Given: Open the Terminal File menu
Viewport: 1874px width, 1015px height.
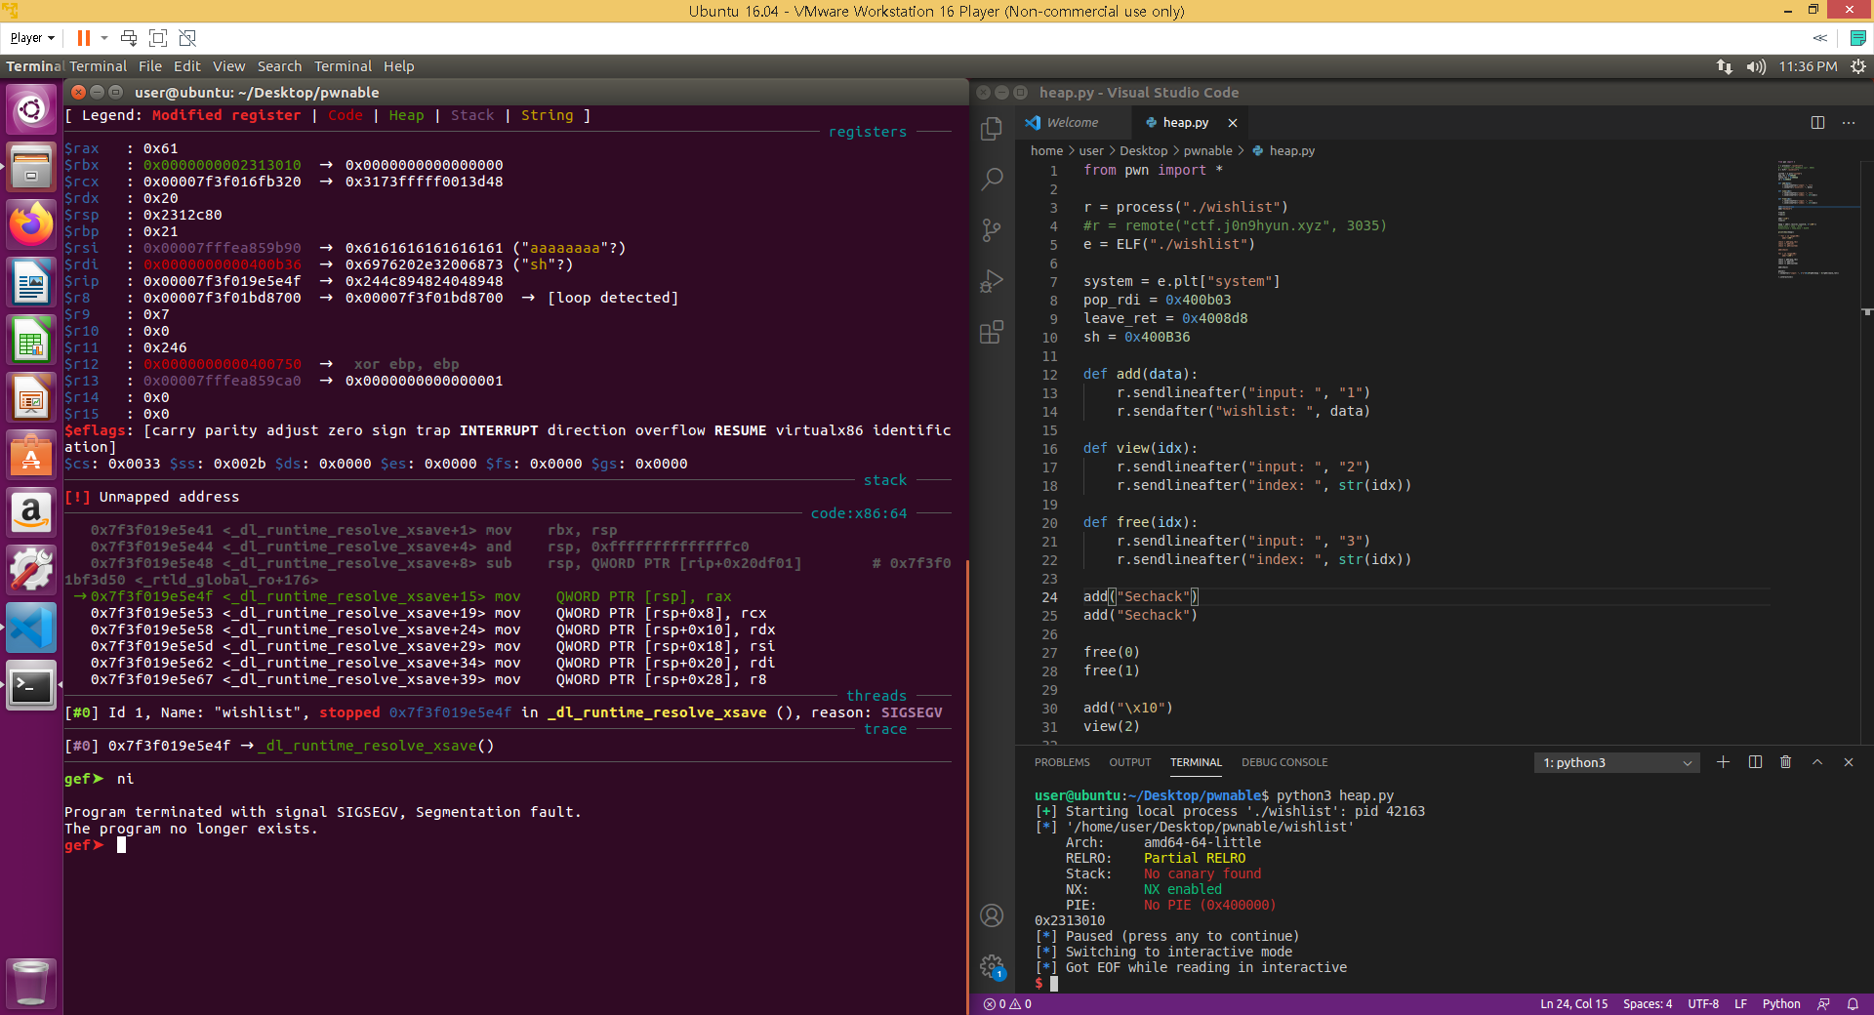Looking at the screenshot, I should (x=150, y=66).
